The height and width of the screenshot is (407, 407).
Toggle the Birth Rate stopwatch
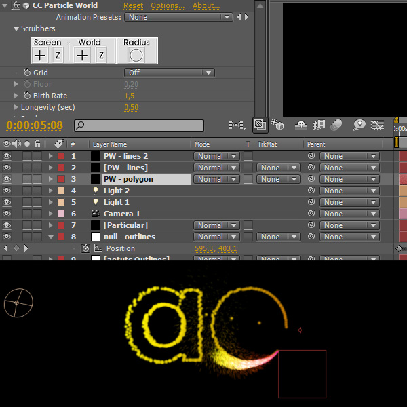(27, 95)
